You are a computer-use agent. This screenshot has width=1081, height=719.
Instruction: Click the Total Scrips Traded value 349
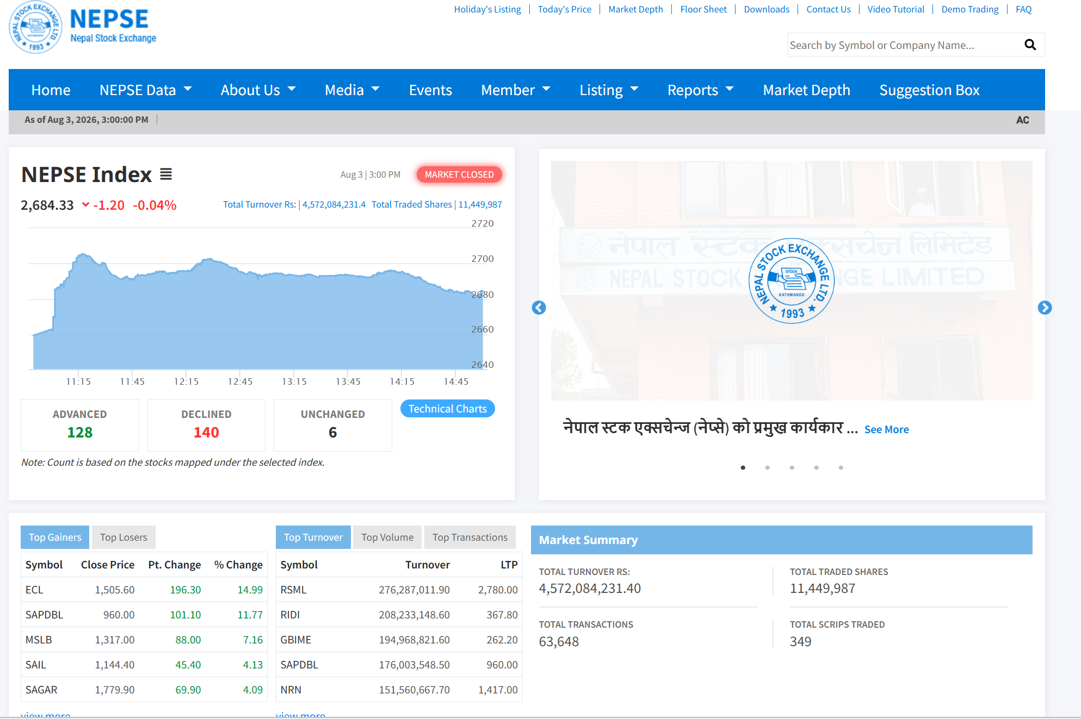point(800,642)
